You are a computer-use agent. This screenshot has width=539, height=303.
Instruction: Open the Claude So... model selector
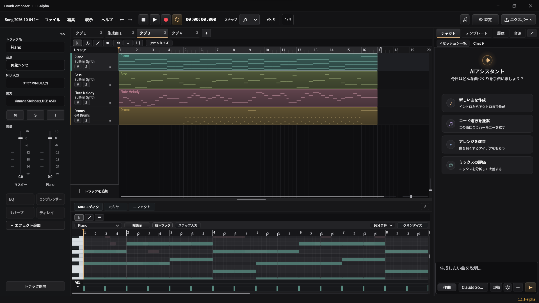click(x=472, y=287)
